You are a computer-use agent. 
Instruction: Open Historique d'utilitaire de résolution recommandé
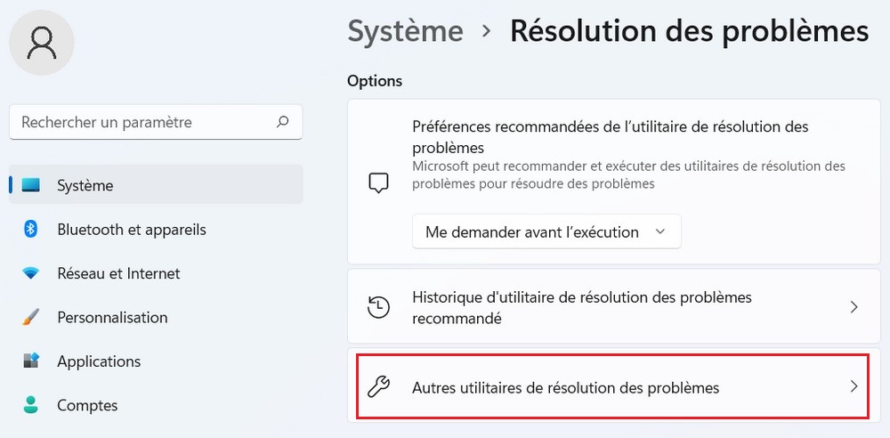pos(582,307)
